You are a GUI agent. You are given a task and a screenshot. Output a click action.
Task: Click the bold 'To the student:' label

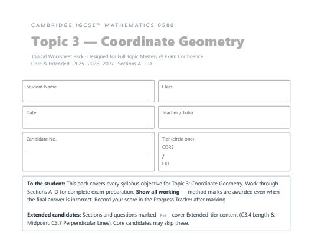tap(46, 184)
